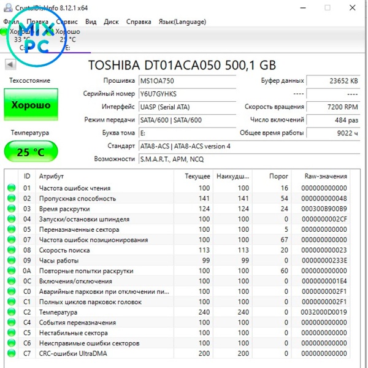Click the Число включений value 484 раз
This screenshot has width=368, height=368.
click(333, 120)
